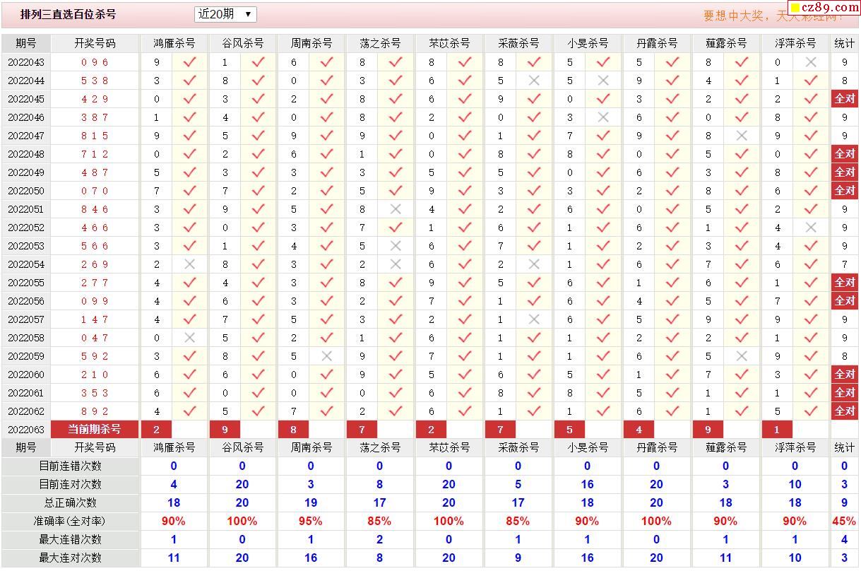Click winning number 8 9 2
The height and width of the screenshot is (571, 861).
tap(95, 411)
